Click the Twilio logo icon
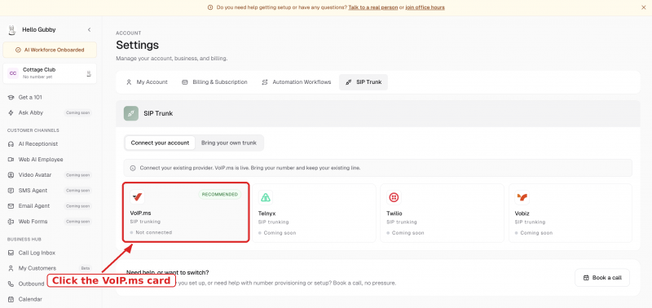The image size is (652, 308). [394, 197]
